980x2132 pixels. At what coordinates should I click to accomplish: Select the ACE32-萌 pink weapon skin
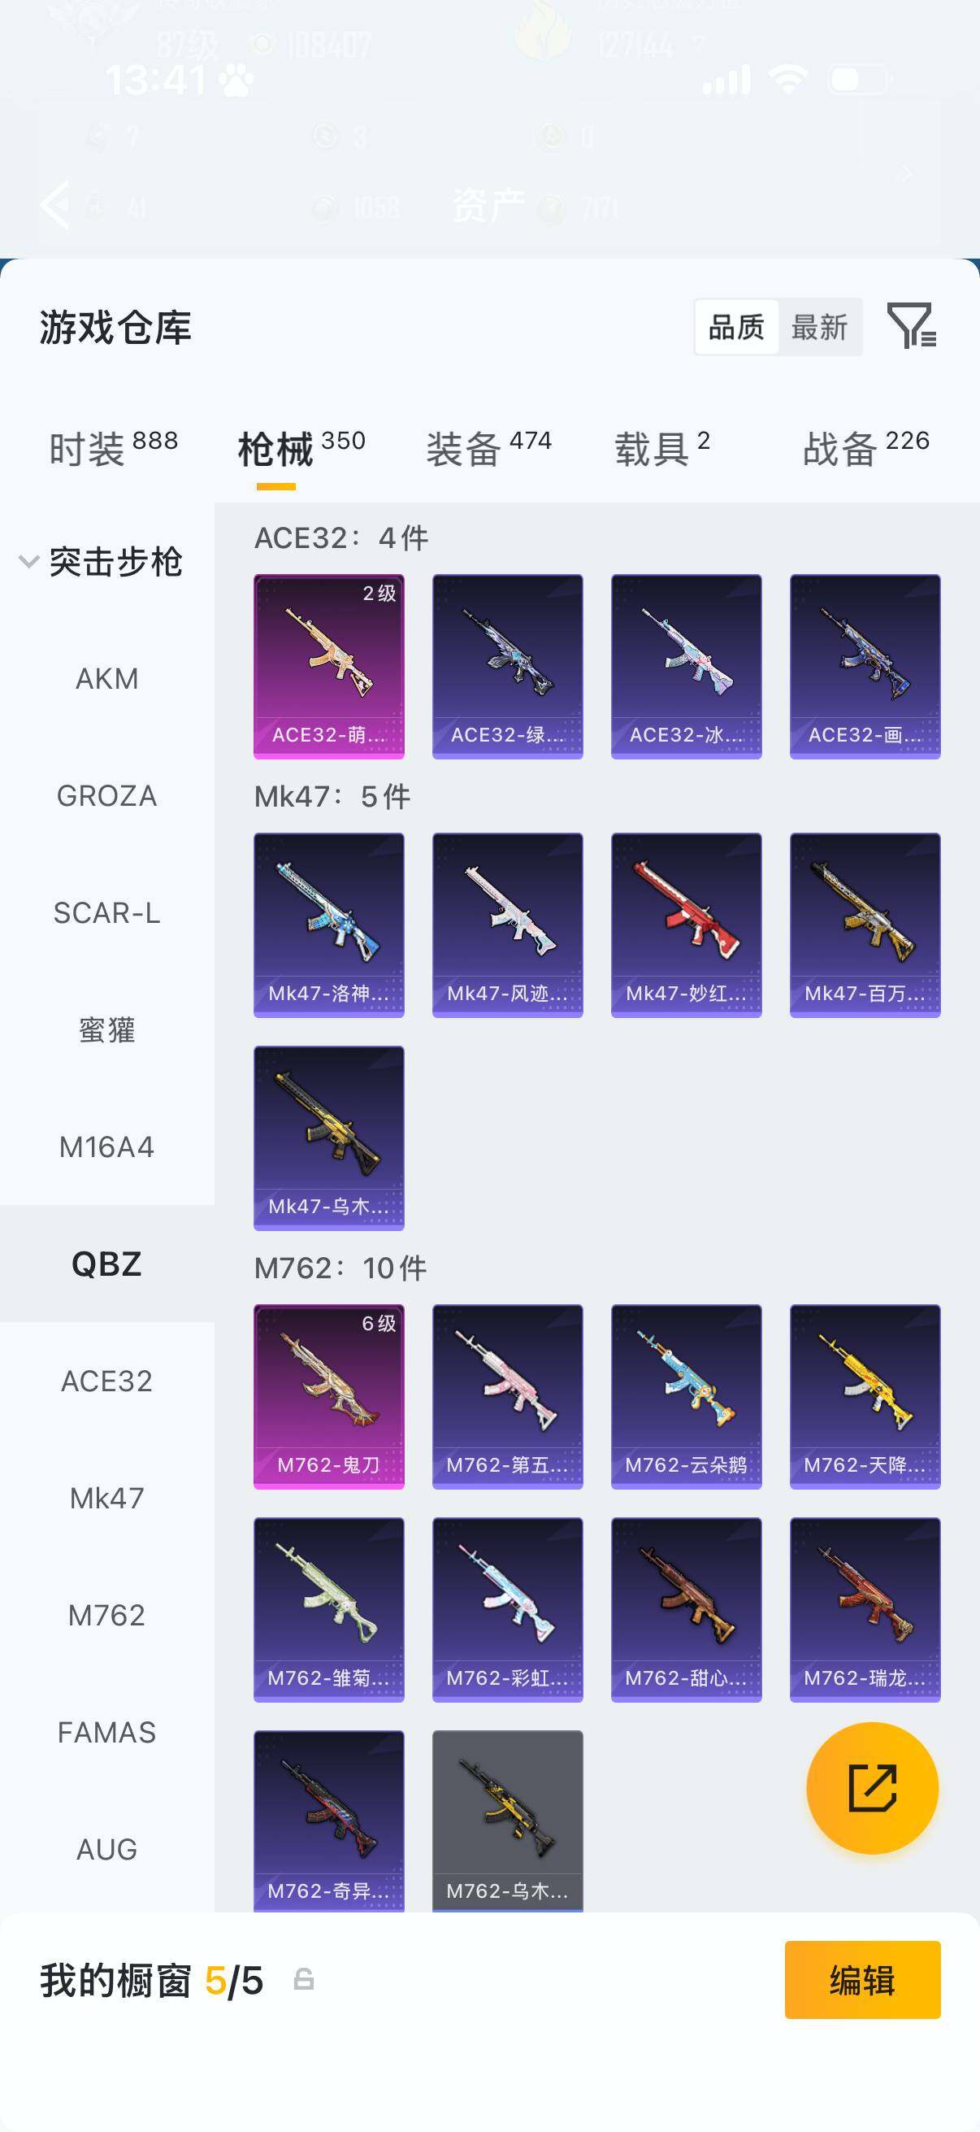pos(328,666)
